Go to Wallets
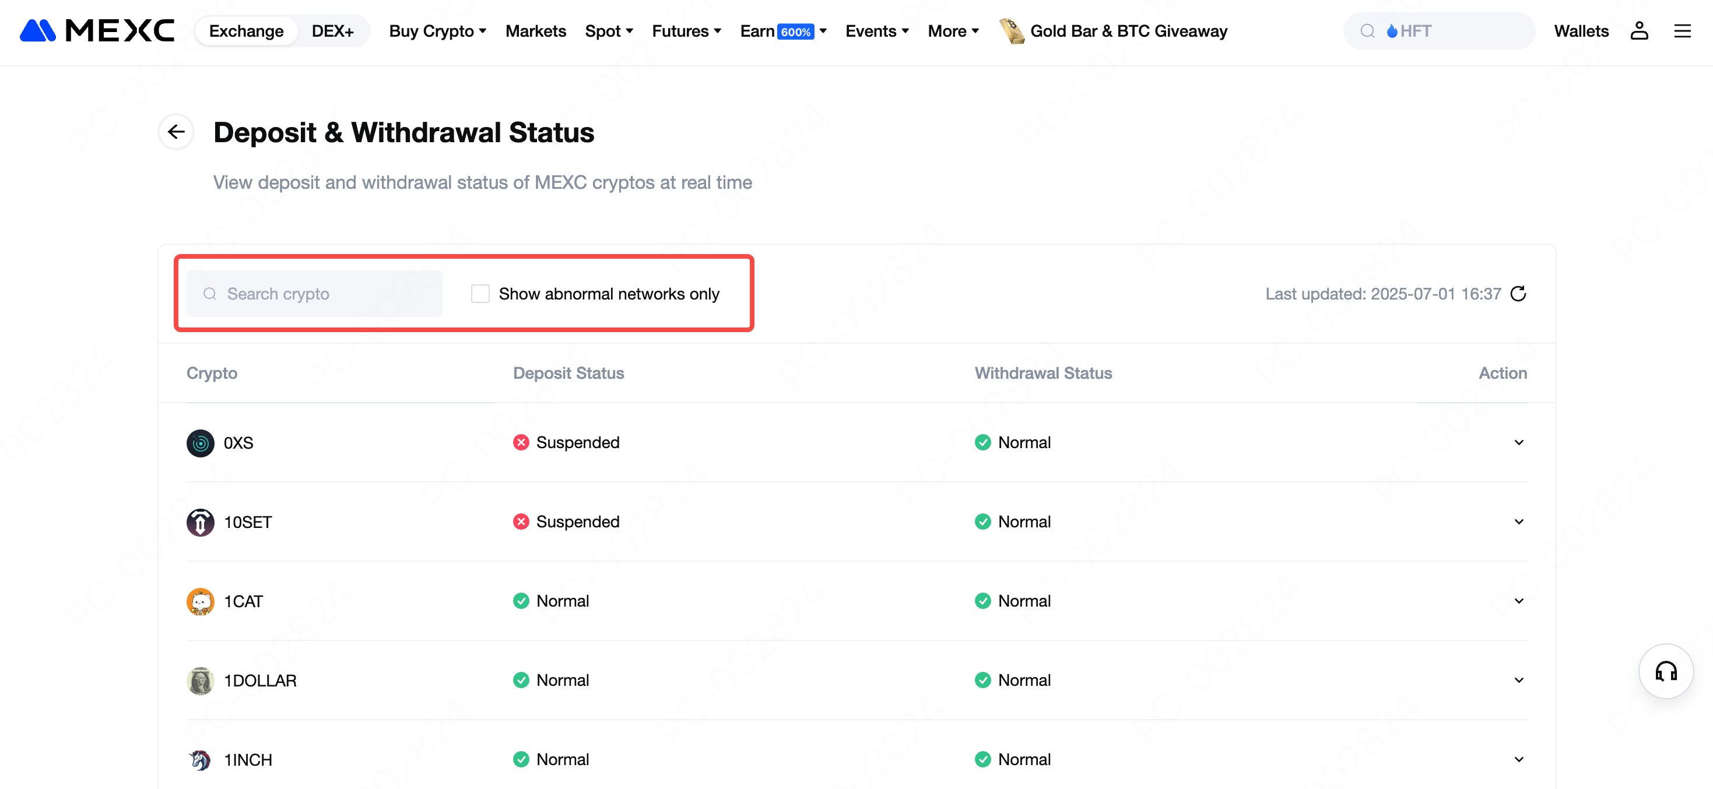 pyautogui.click(x=1581, y=31)
